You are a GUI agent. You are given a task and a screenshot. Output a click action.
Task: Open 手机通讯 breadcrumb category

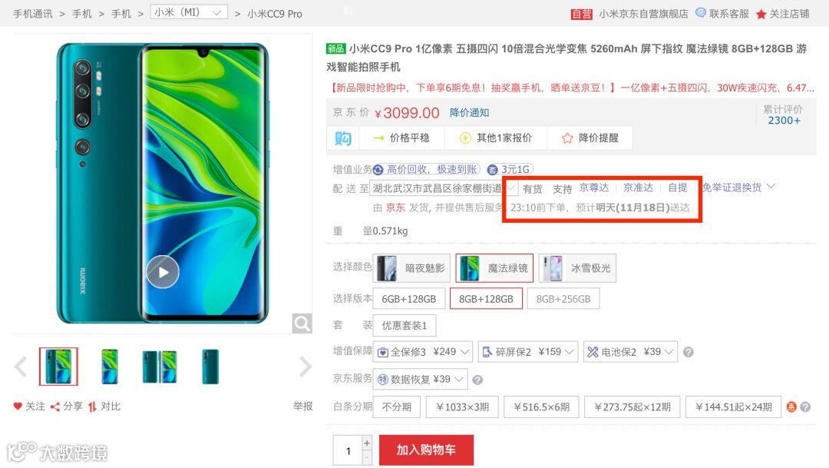(x=33, y=14)
